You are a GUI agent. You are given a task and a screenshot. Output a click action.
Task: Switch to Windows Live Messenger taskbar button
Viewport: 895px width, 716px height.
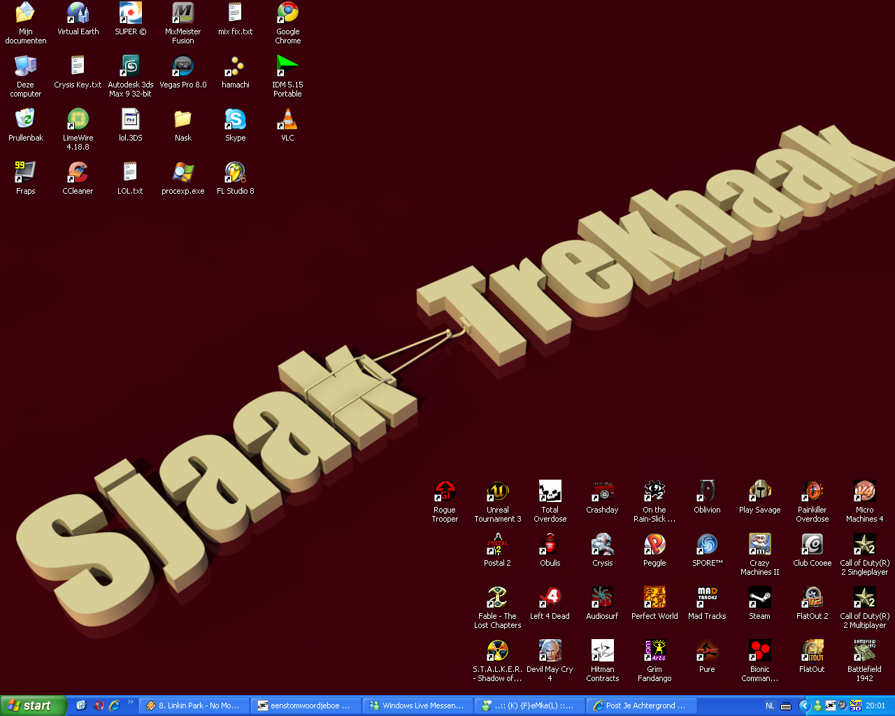click(x=418, y=706)
